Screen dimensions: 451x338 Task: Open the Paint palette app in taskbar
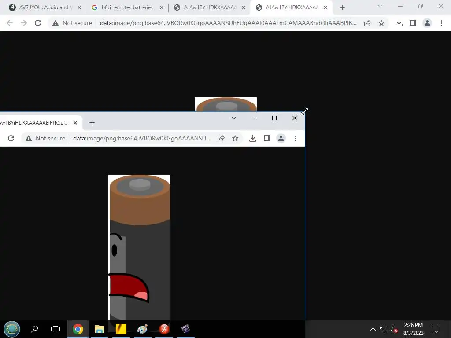(x=142, y=329)
